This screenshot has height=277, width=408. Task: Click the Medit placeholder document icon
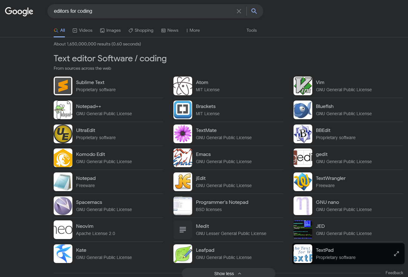[x=183, y=230]
